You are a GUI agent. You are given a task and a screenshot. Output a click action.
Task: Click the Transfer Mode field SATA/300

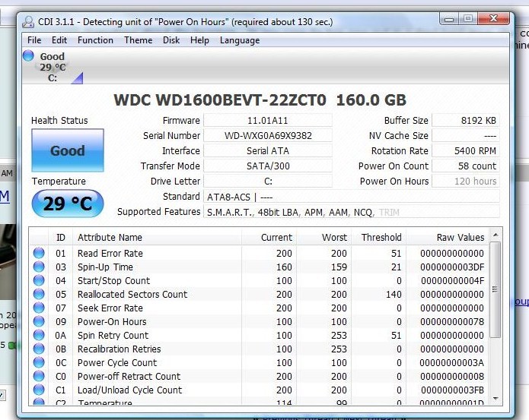[x=267, y=166]
